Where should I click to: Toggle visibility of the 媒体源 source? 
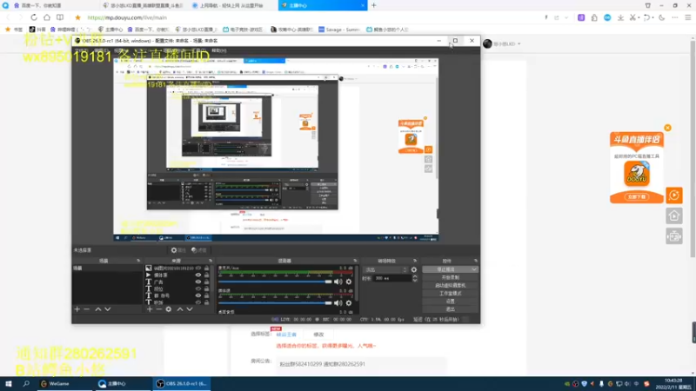pyautogui.click(x=198, y=275)
